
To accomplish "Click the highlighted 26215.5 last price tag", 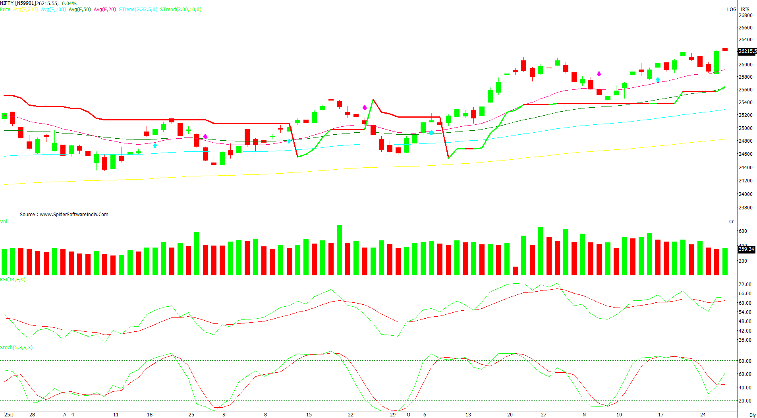I will pos(746,51).
